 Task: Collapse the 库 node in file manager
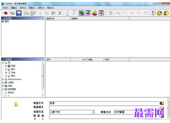(3, 63)
